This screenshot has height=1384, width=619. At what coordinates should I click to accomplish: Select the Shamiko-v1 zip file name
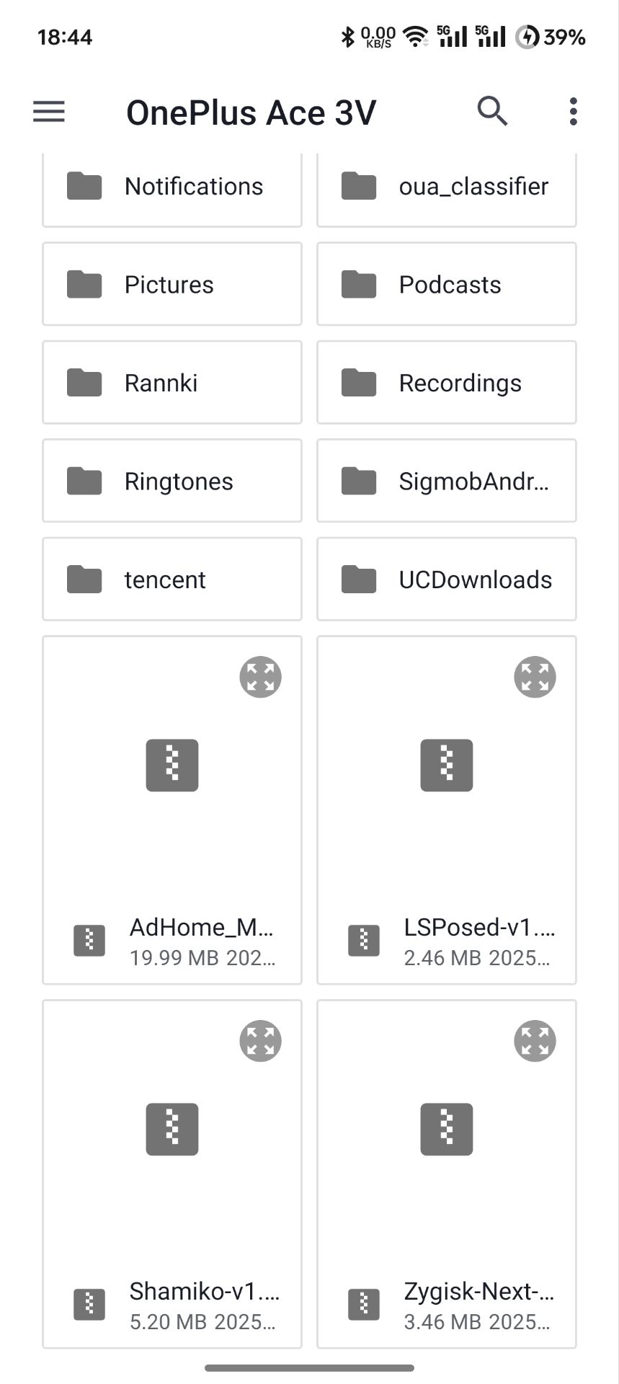click(204, 1291)
